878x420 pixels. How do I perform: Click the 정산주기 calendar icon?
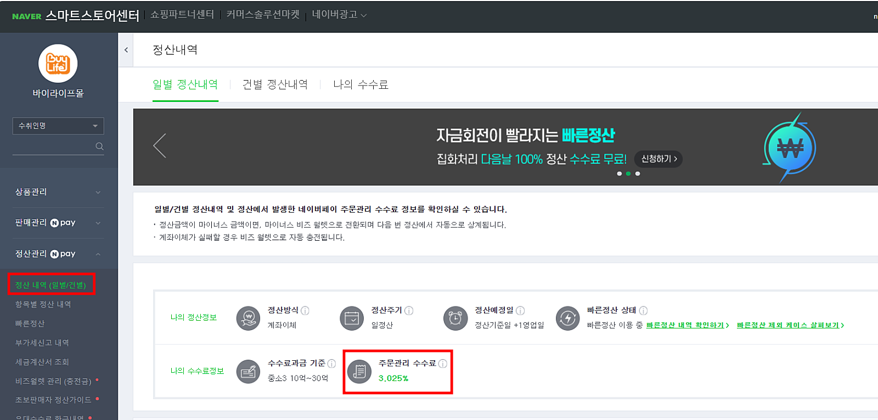352,318
